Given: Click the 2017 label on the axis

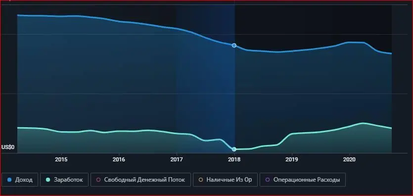Looking at the screenshot, I should coord(177,160).
